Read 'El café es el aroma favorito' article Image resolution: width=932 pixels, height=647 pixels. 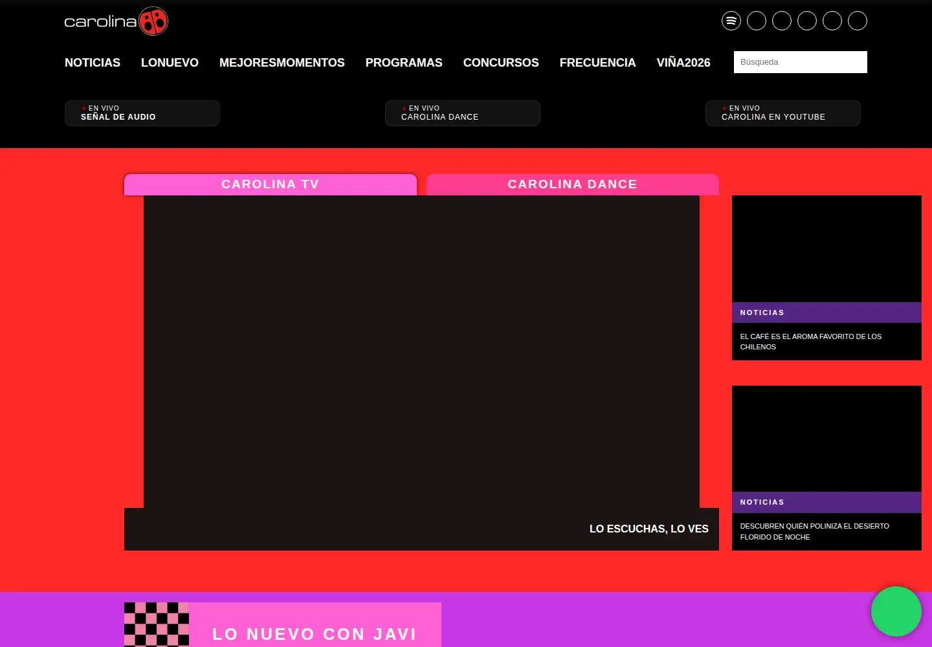click(811, 342)
